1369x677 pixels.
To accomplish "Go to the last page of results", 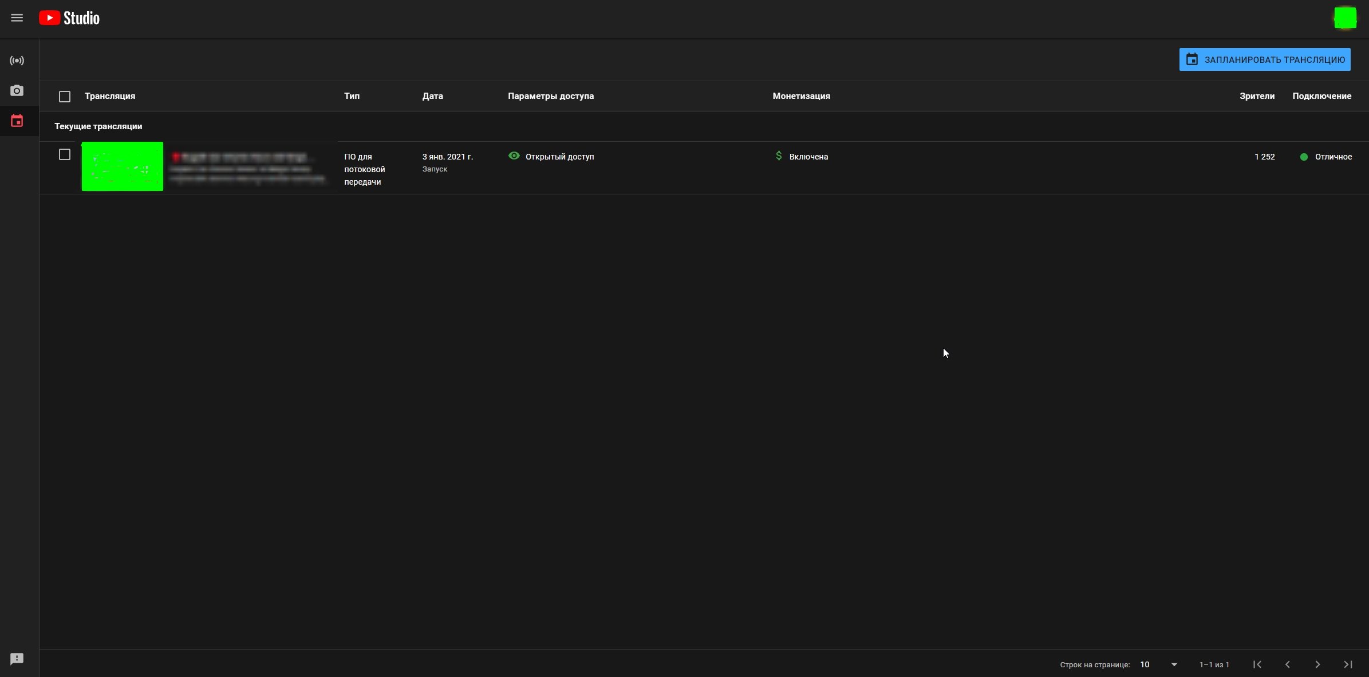I will (x=1348, y=664).
